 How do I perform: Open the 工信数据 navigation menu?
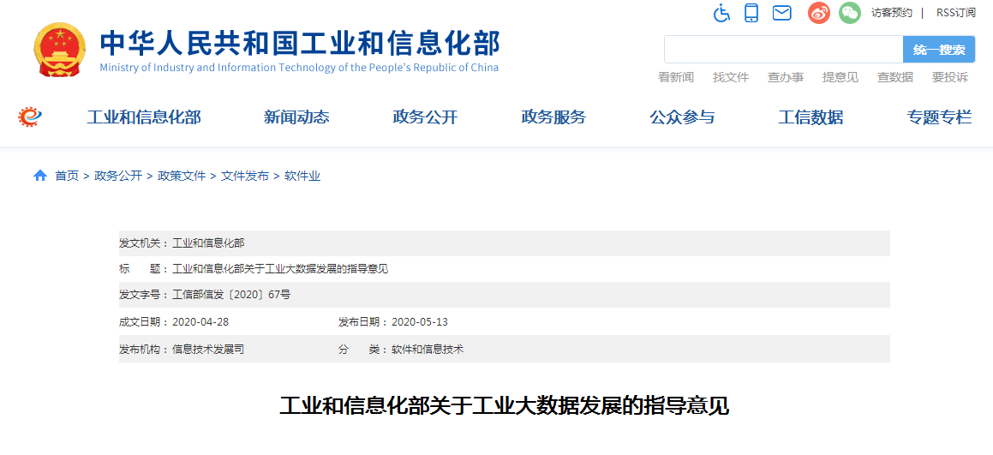click(x=811, y=117)
